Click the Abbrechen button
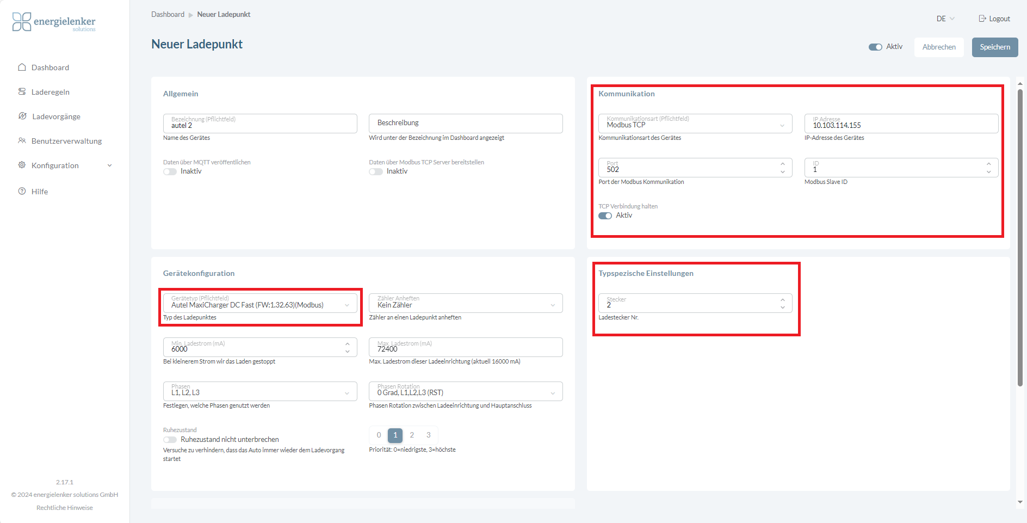Viewport: 1027px width, 523px height. [x=938, y=47]
